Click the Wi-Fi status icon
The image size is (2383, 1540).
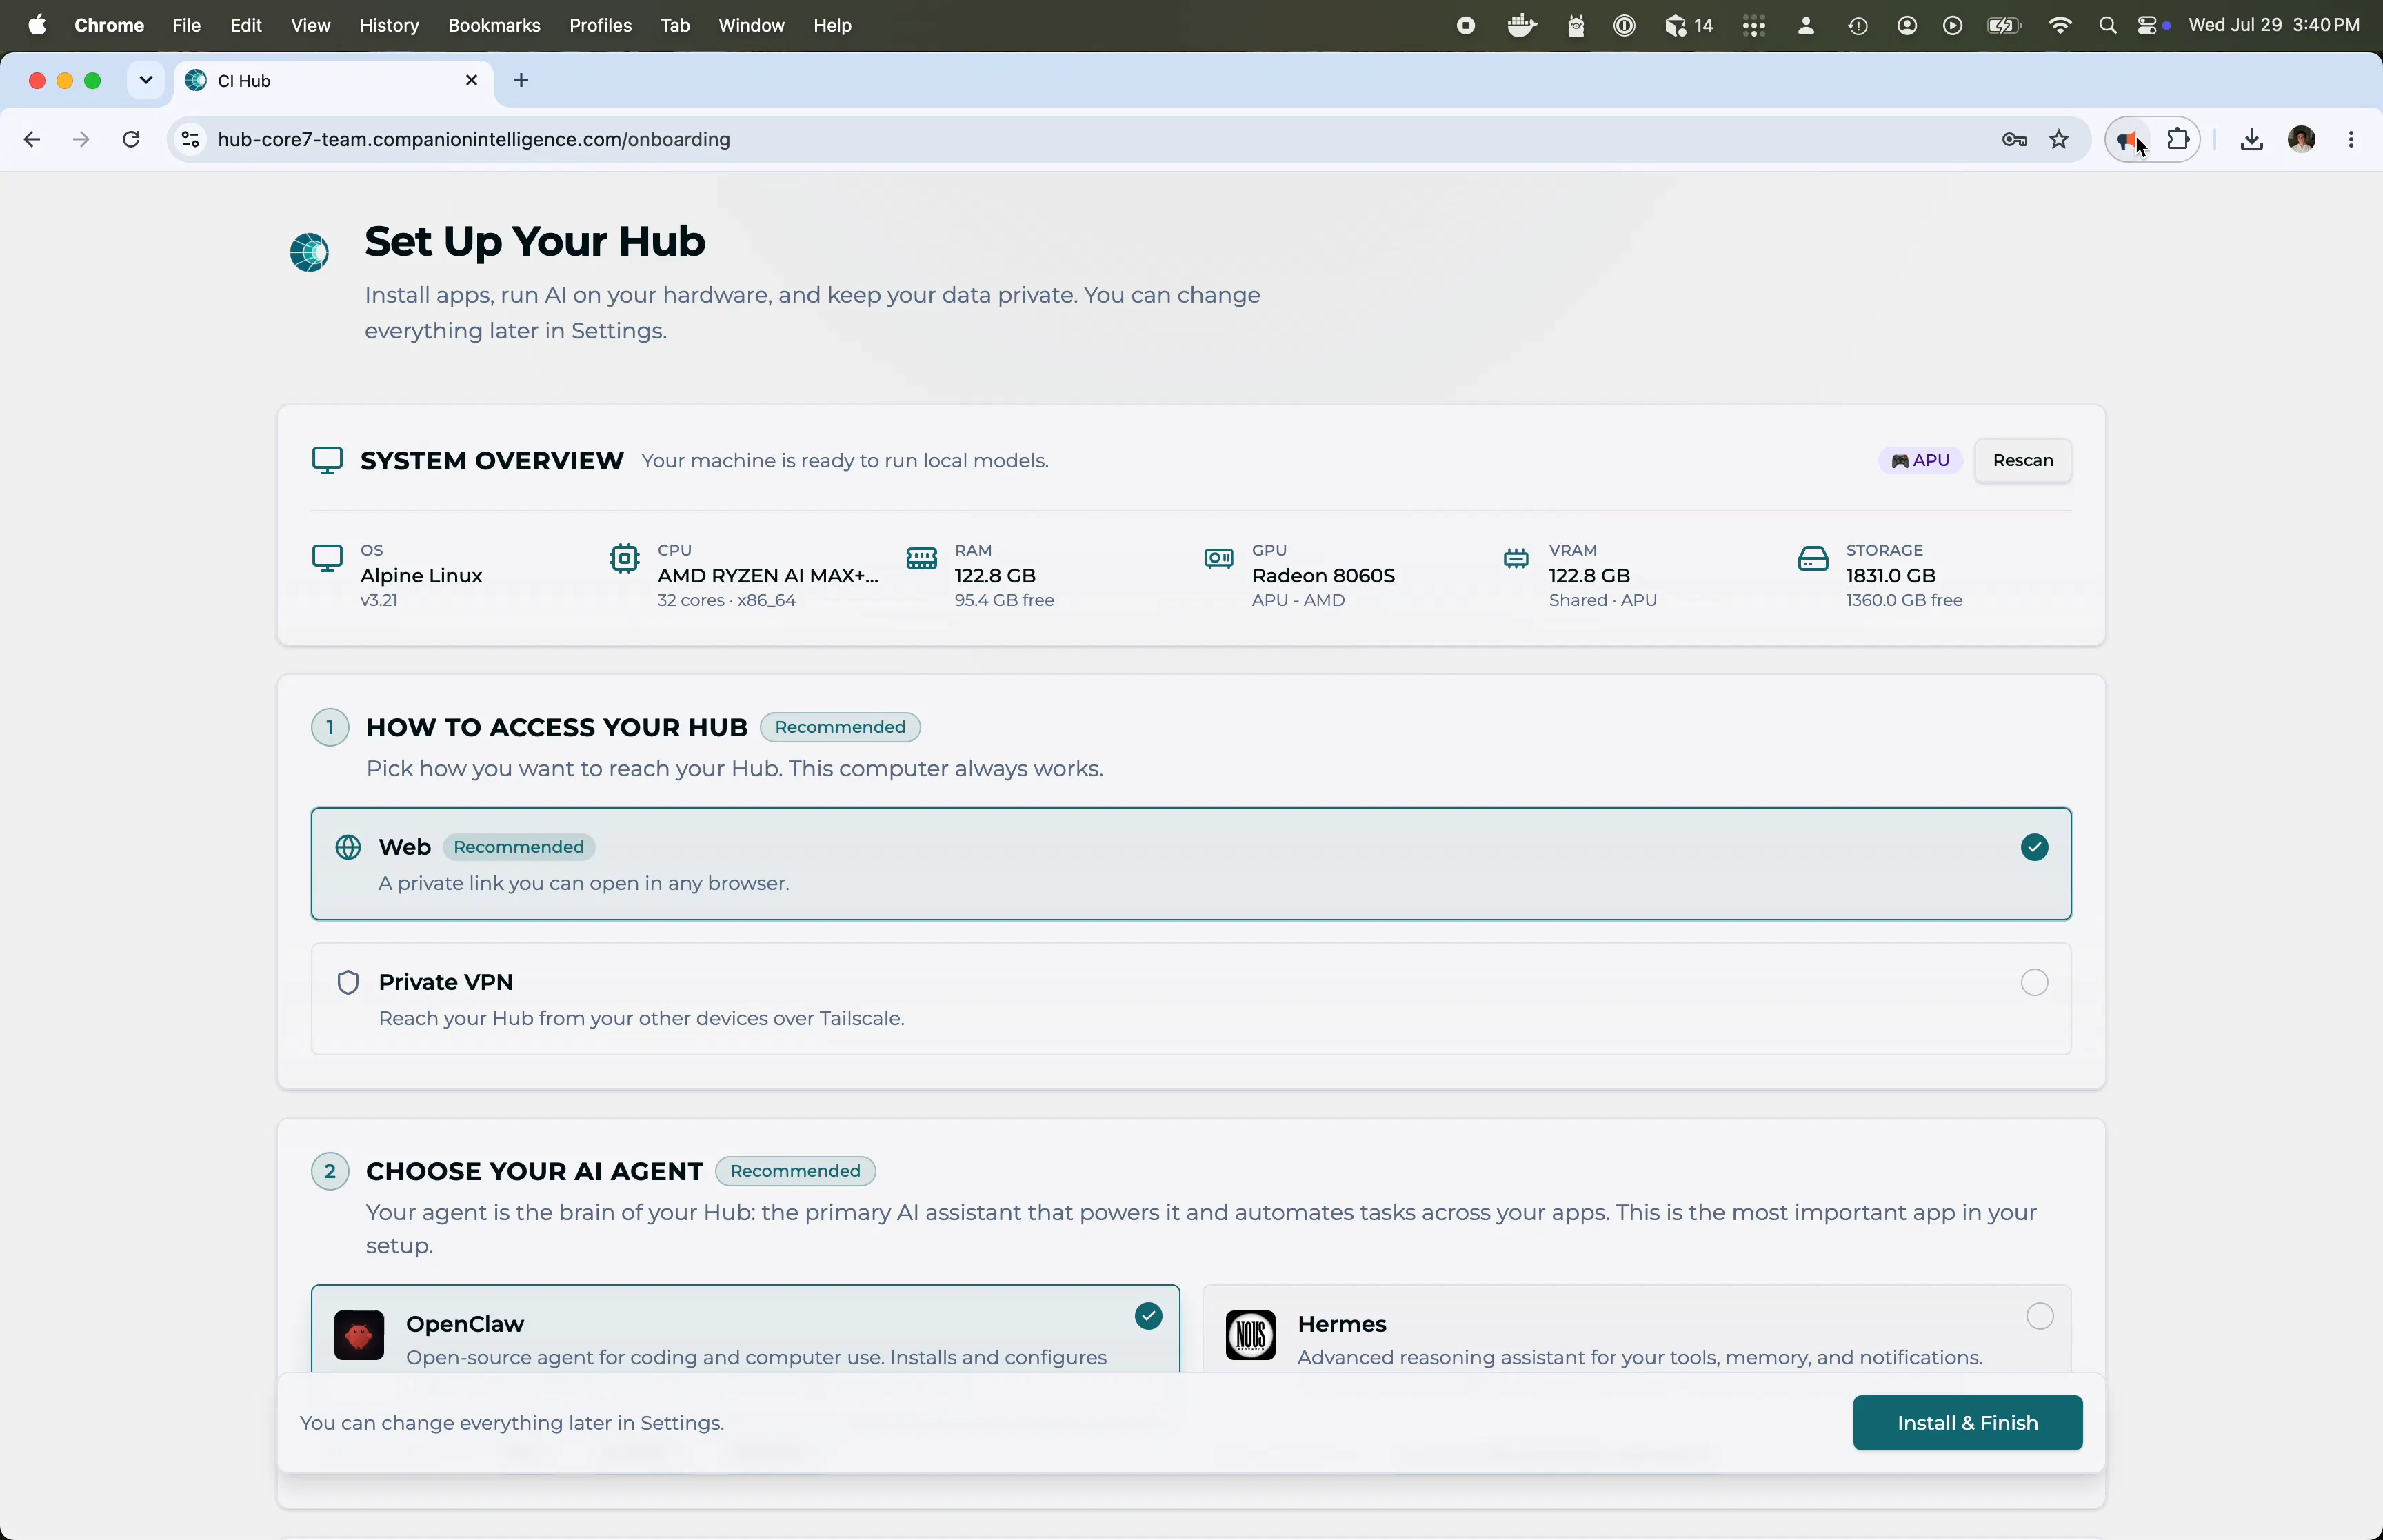(x=2059, y=26)
